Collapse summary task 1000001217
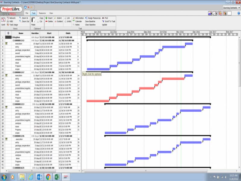 [x=13, y=72]
